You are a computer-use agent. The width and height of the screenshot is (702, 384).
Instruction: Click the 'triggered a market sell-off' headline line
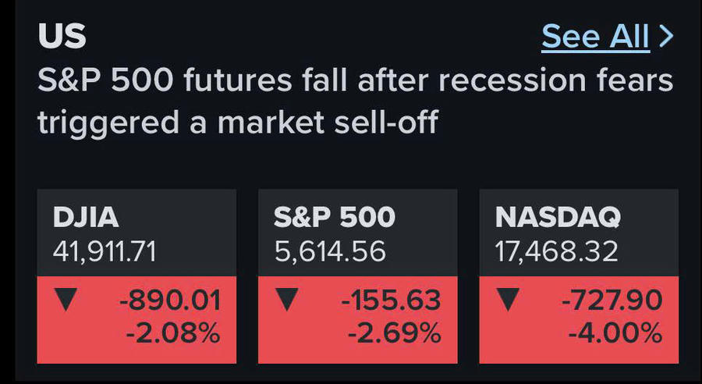237,123
